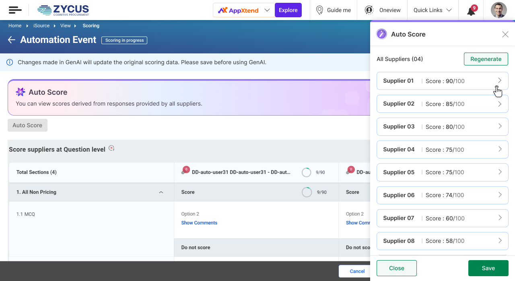Screen dimensions: 515x281
Task: Collapse the All Non Pricing section
Action: tap(161, 192)
